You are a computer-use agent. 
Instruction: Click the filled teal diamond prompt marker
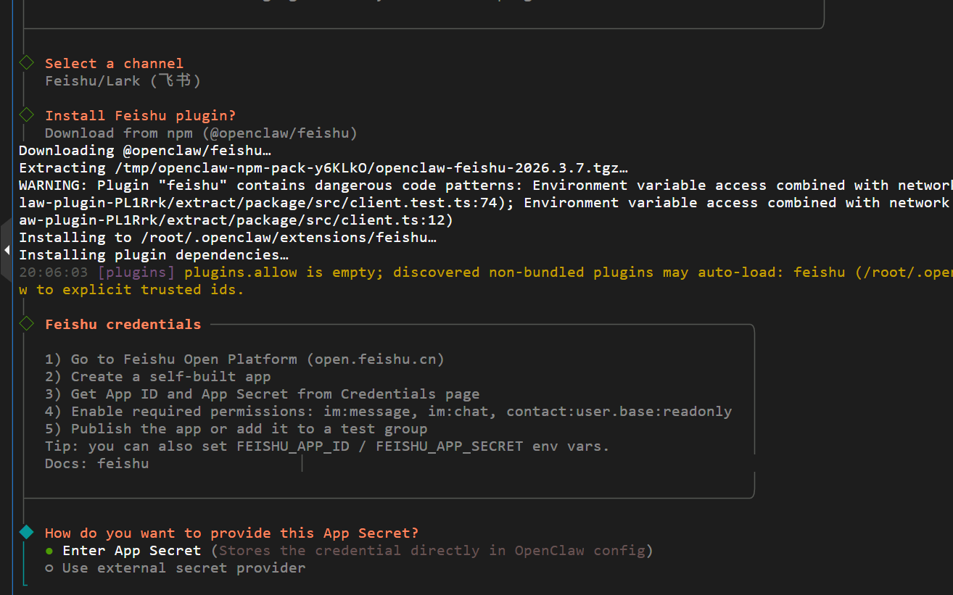click(x=27, y=532)
